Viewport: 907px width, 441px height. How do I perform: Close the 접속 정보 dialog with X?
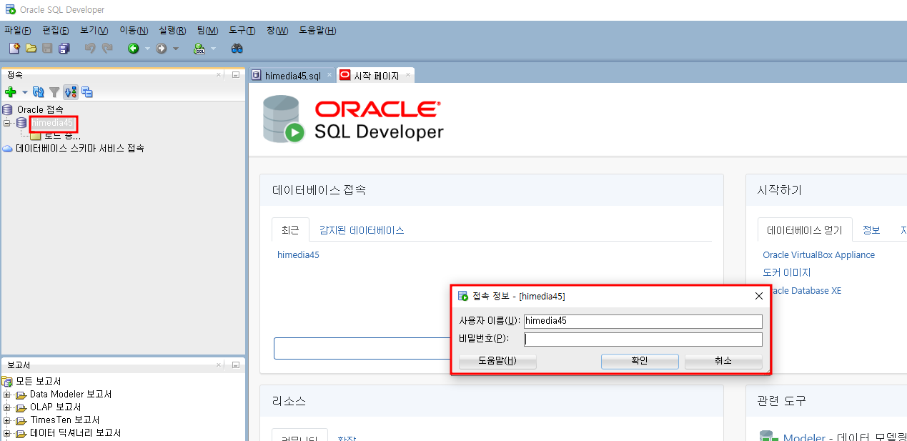[759, 296]
